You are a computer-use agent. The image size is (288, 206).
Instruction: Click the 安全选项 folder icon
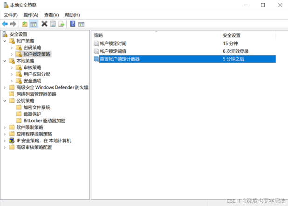(x=19, y=81)
